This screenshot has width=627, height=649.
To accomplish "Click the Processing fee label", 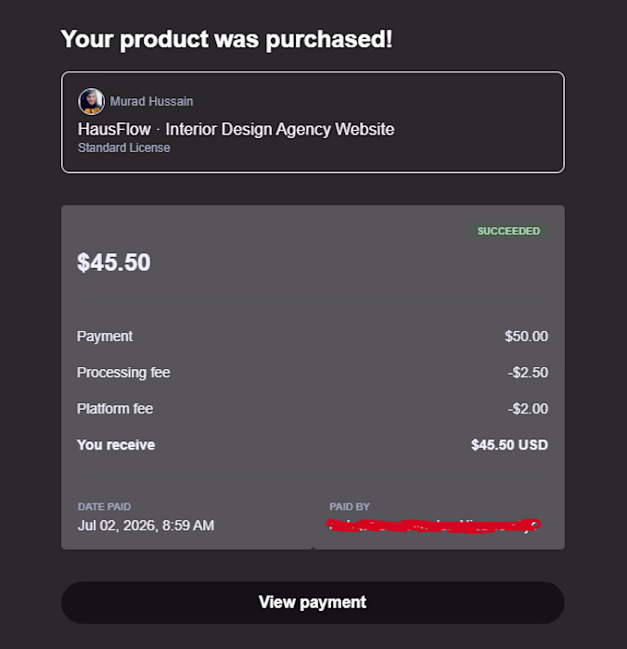I will pos(123,373).
